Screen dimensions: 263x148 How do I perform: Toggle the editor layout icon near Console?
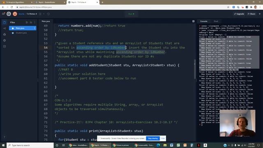[x=193, y=21]
